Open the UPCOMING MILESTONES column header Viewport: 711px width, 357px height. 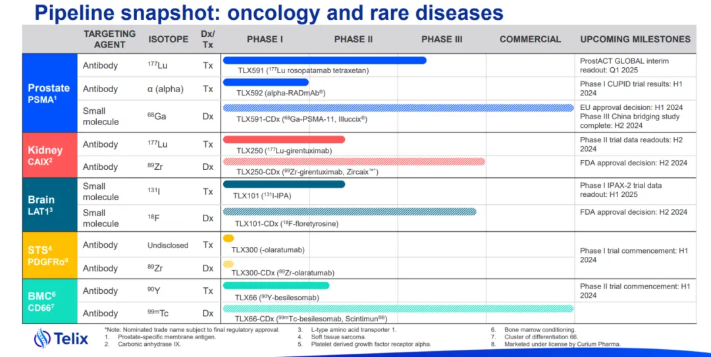point(635,40)
